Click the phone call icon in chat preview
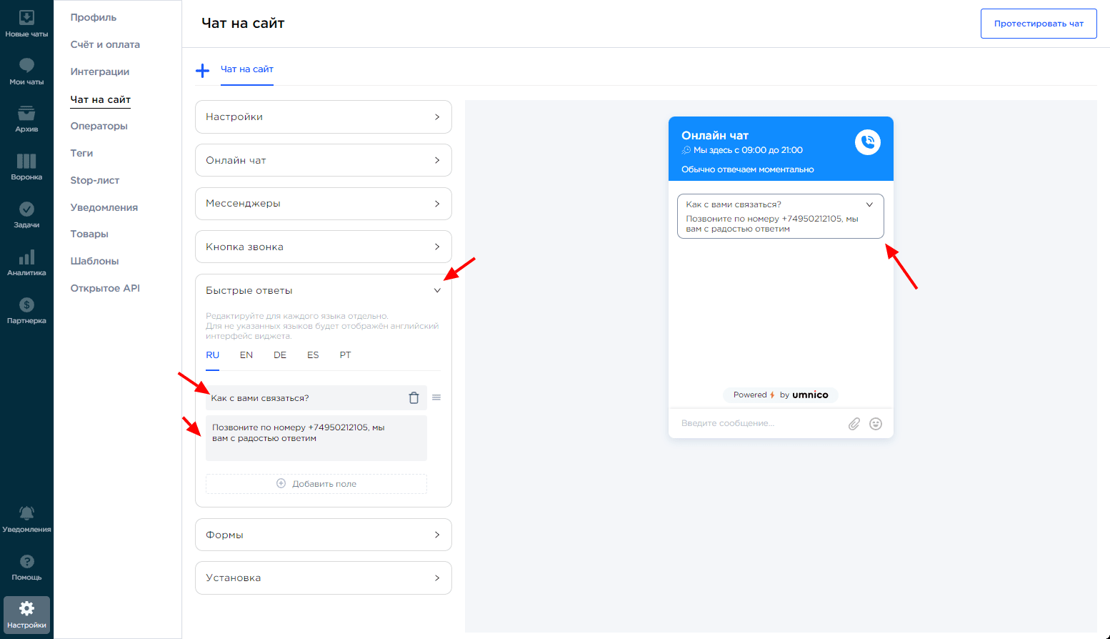The height and width of the screenshot is (639, 1110). [x=867, y=142]
